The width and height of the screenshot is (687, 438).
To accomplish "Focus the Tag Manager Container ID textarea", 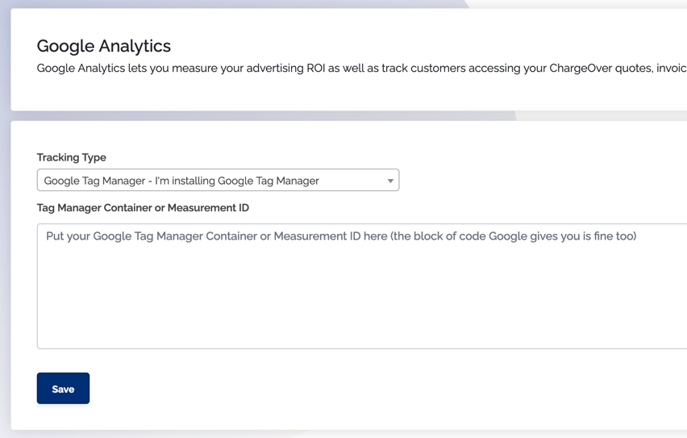I will (362, 286).
